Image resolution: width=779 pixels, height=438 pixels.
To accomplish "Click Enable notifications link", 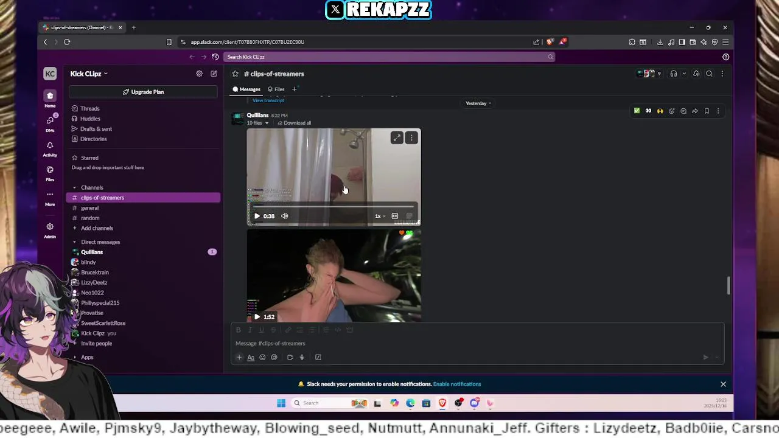I will coord(457,384).
